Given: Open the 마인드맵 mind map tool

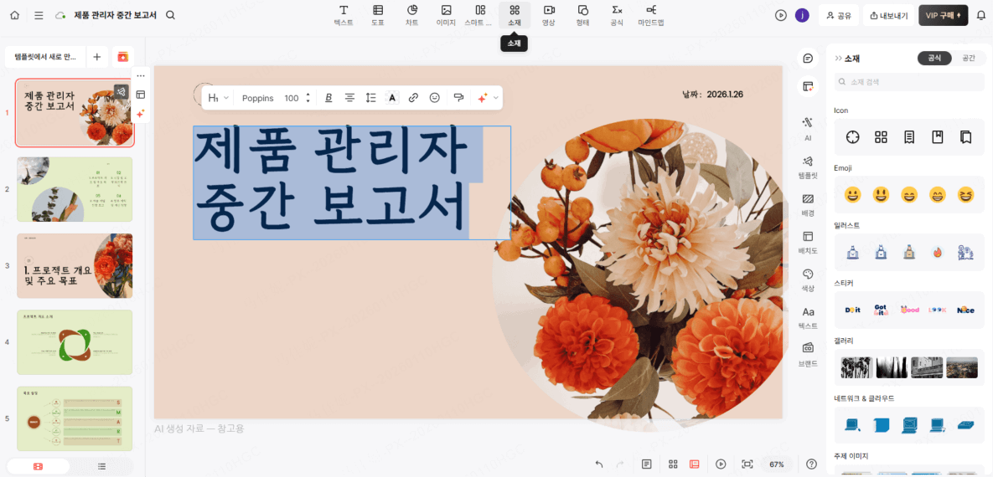Looking at the screenshot, I should pos(651,15).
